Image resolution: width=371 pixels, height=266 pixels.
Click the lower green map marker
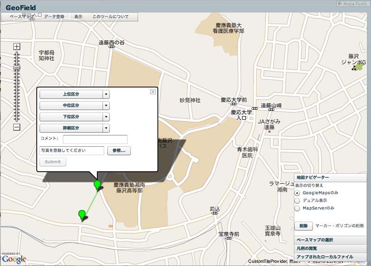click(x=82, y=214)
